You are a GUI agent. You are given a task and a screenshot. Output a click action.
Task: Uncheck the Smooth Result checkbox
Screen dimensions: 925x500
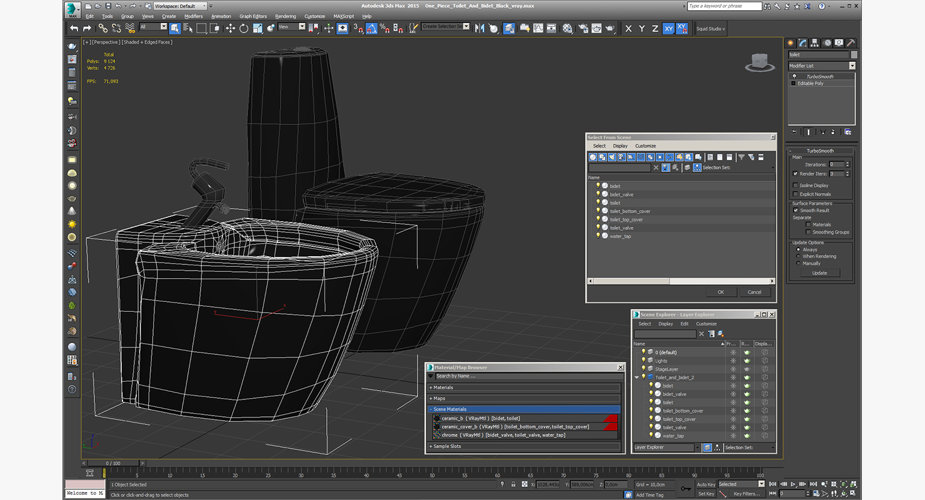tap(795, 211)
